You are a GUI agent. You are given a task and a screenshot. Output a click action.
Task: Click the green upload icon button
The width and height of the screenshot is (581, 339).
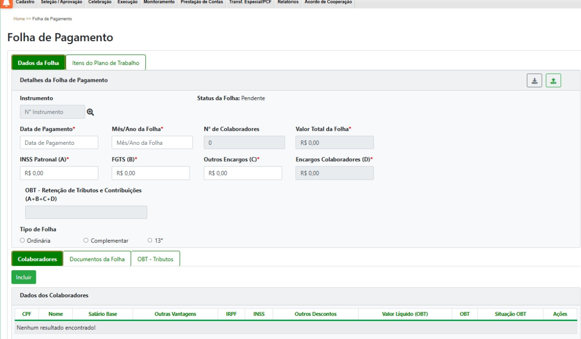(x=553, y=81)
